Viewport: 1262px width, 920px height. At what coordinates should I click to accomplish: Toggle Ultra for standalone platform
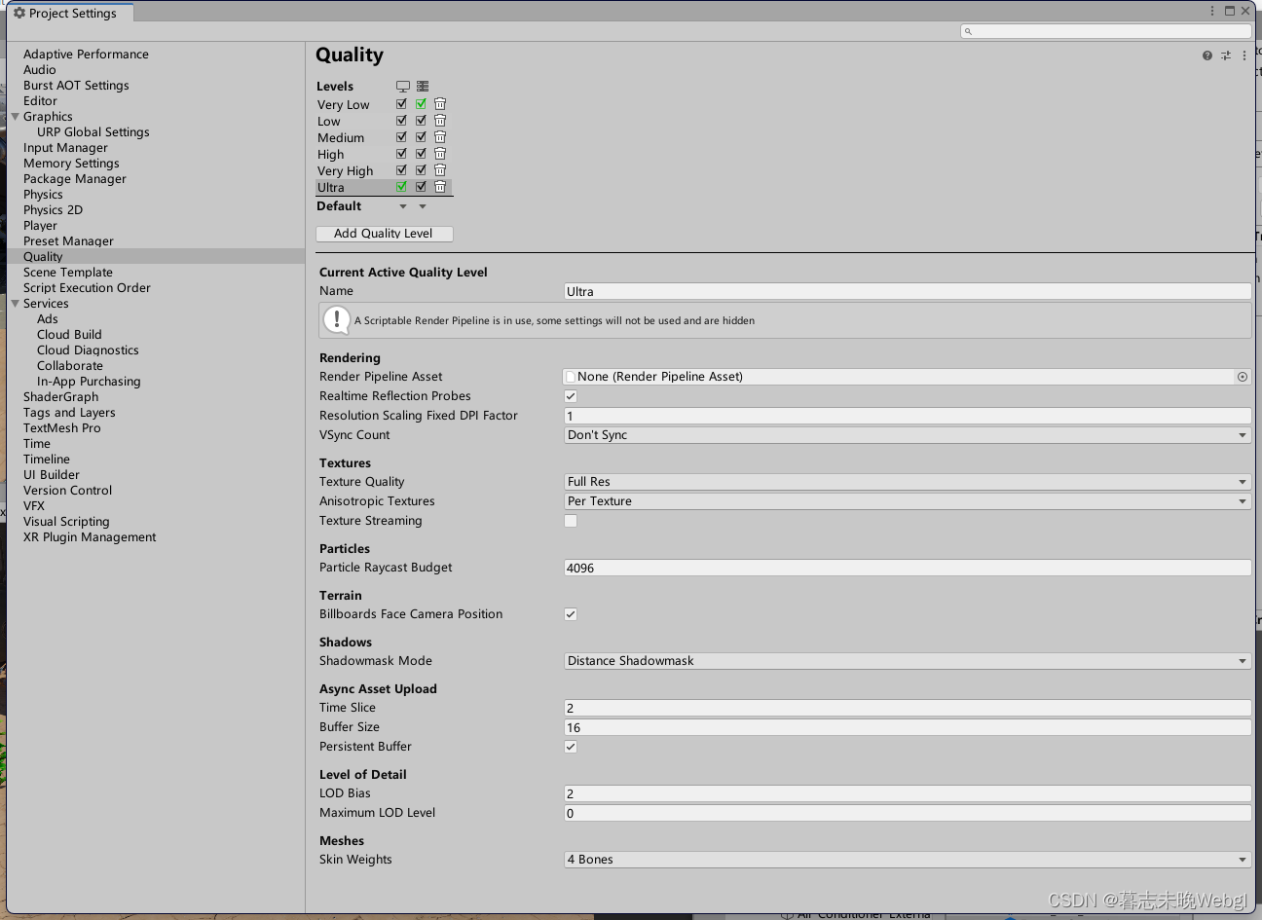click(x=401, y=187)
